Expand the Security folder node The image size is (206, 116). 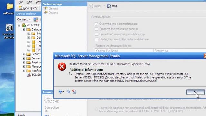coord(23,54)
